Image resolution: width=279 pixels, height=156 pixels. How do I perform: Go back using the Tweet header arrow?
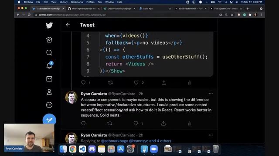[68, 25]
